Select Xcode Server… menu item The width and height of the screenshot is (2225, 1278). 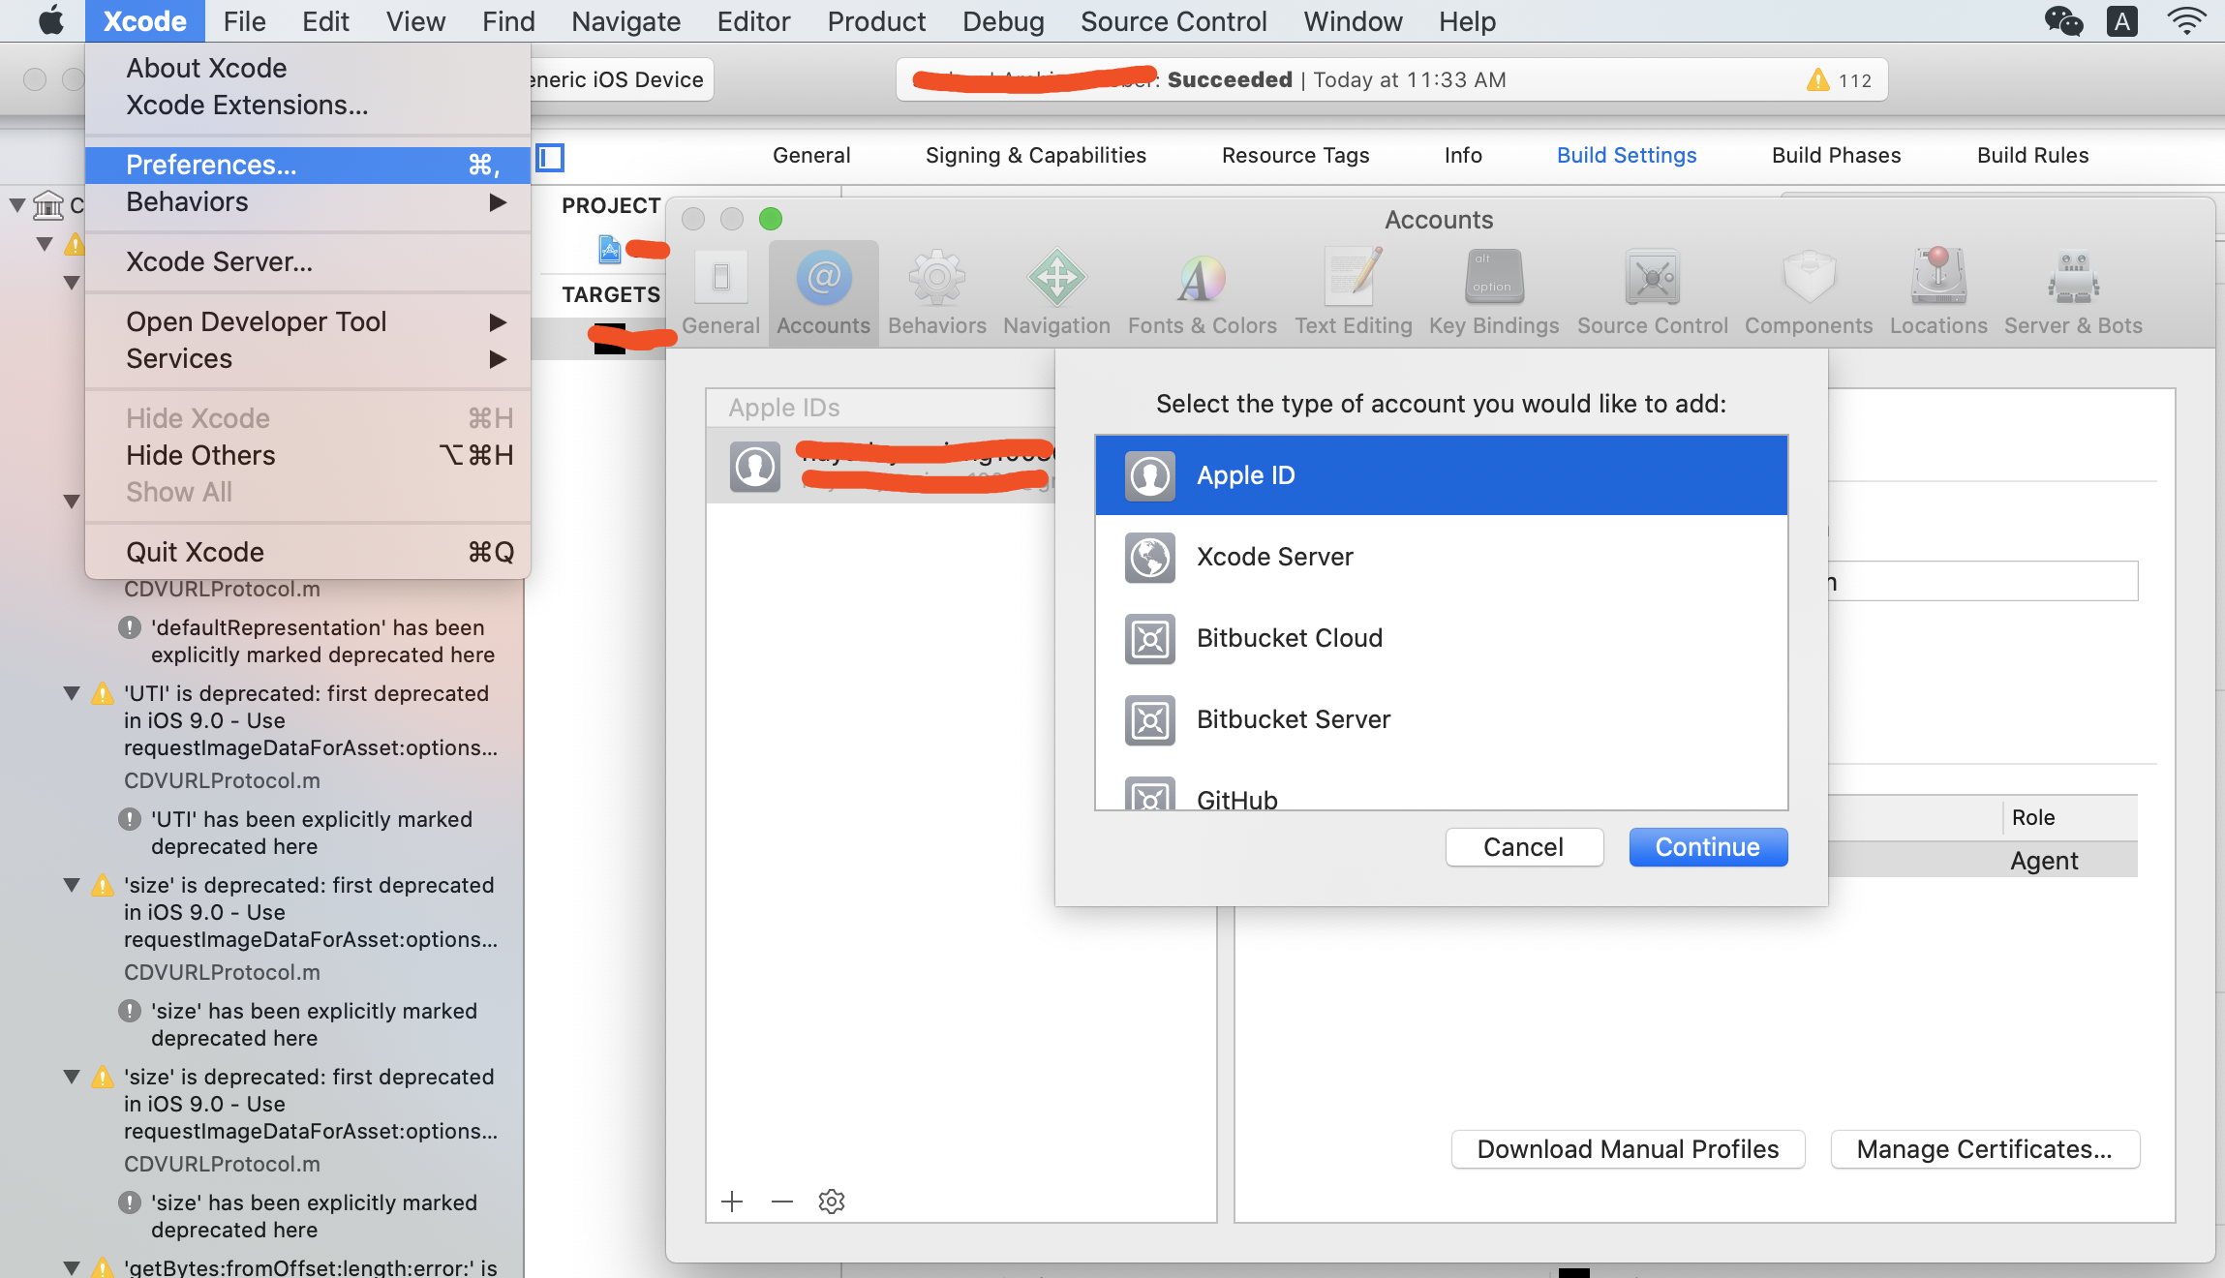pos(308,261)
